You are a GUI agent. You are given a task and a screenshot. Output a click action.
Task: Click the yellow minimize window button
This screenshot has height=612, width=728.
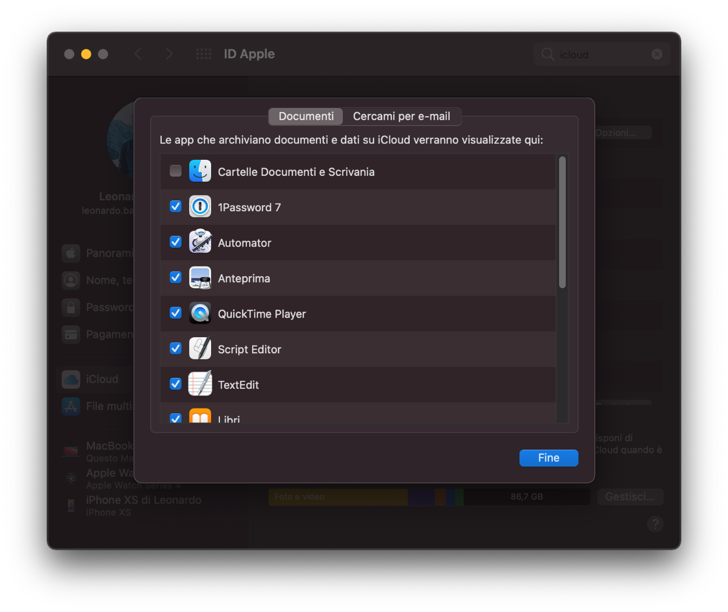(86, 54)
